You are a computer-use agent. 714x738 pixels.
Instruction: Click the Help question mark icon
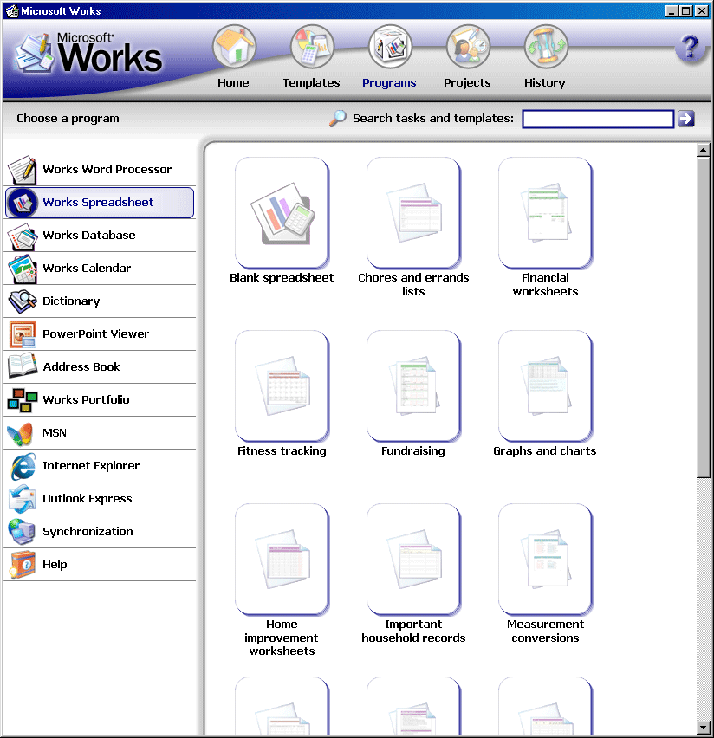[691, 48]
